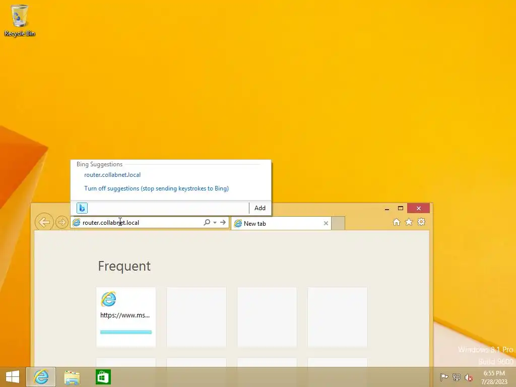Open the Windows Start button

point(13,377)
